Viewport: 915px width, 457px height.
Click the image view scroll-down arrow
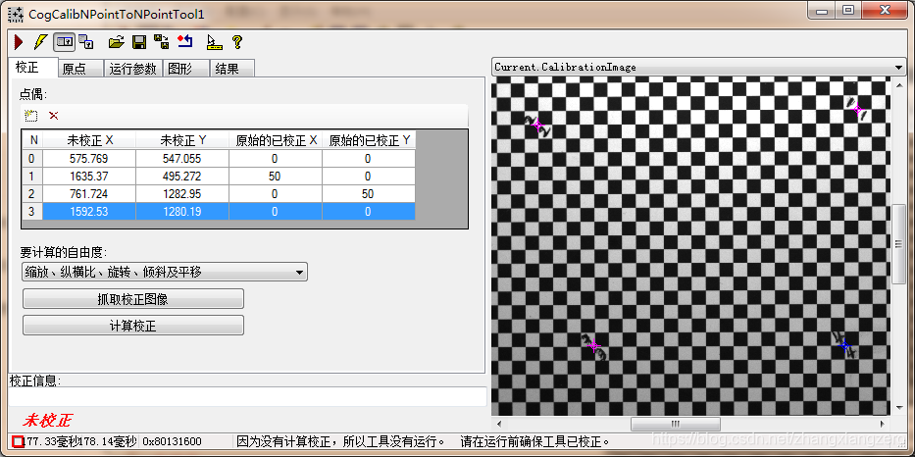tap(898, 409)
